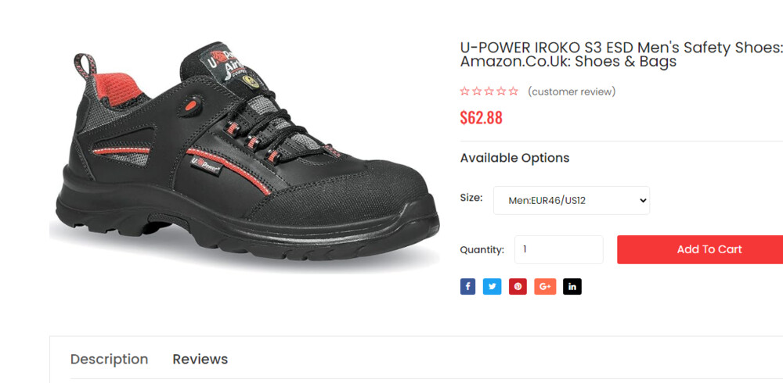Image resolution: width=783 pixels, height=383 pixels.
Task: Click the U-POWER IROKO product title
Action: click(621, 55)
